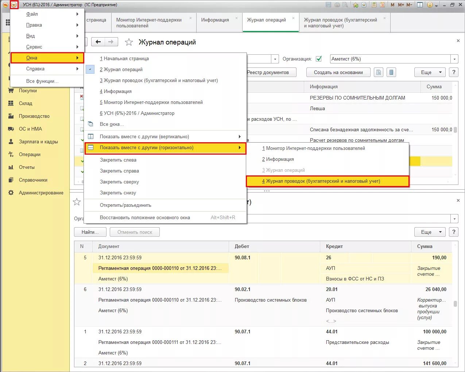The width and height of the screenshot is (465, 372).
Task: Open the lower Еще dropdown button
Action: coord(430,232)
